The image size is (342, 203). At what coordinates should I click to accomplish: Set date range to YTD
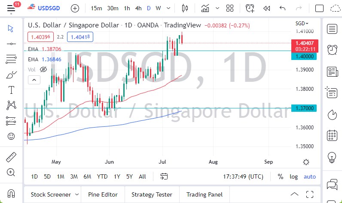point(102,176)
